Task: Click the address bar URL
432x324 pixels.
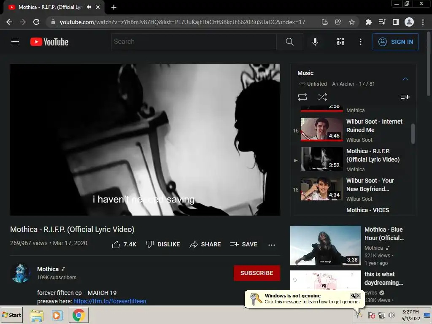Action: tap(182, 22)
